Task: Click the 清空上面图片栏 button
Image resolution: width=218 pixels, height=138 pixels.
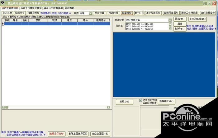Action: (x=100, y=134)
